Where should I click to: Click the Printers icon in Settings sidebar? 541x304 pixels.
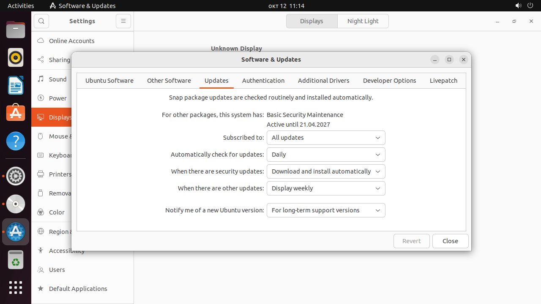[41, 174]
